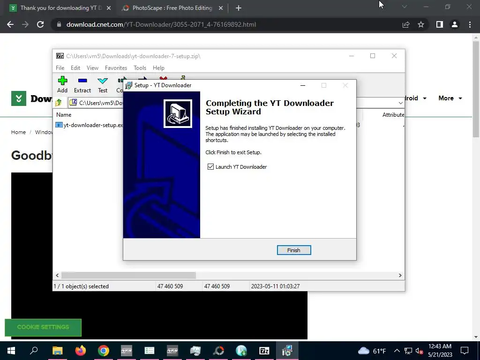Click the Cookie Settings button

43,327
